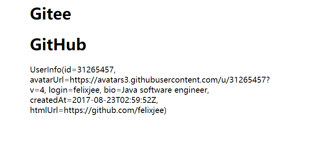Click the Gitee heading
Image resolution: width=321 pixels, height=141 pixels.
(50, 14)
